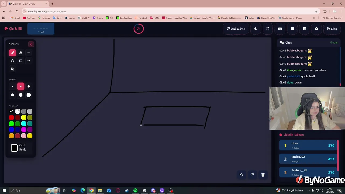This screenshot has width=345, height=194.
Task: Select the brush drawing tool
Action: 12,53
